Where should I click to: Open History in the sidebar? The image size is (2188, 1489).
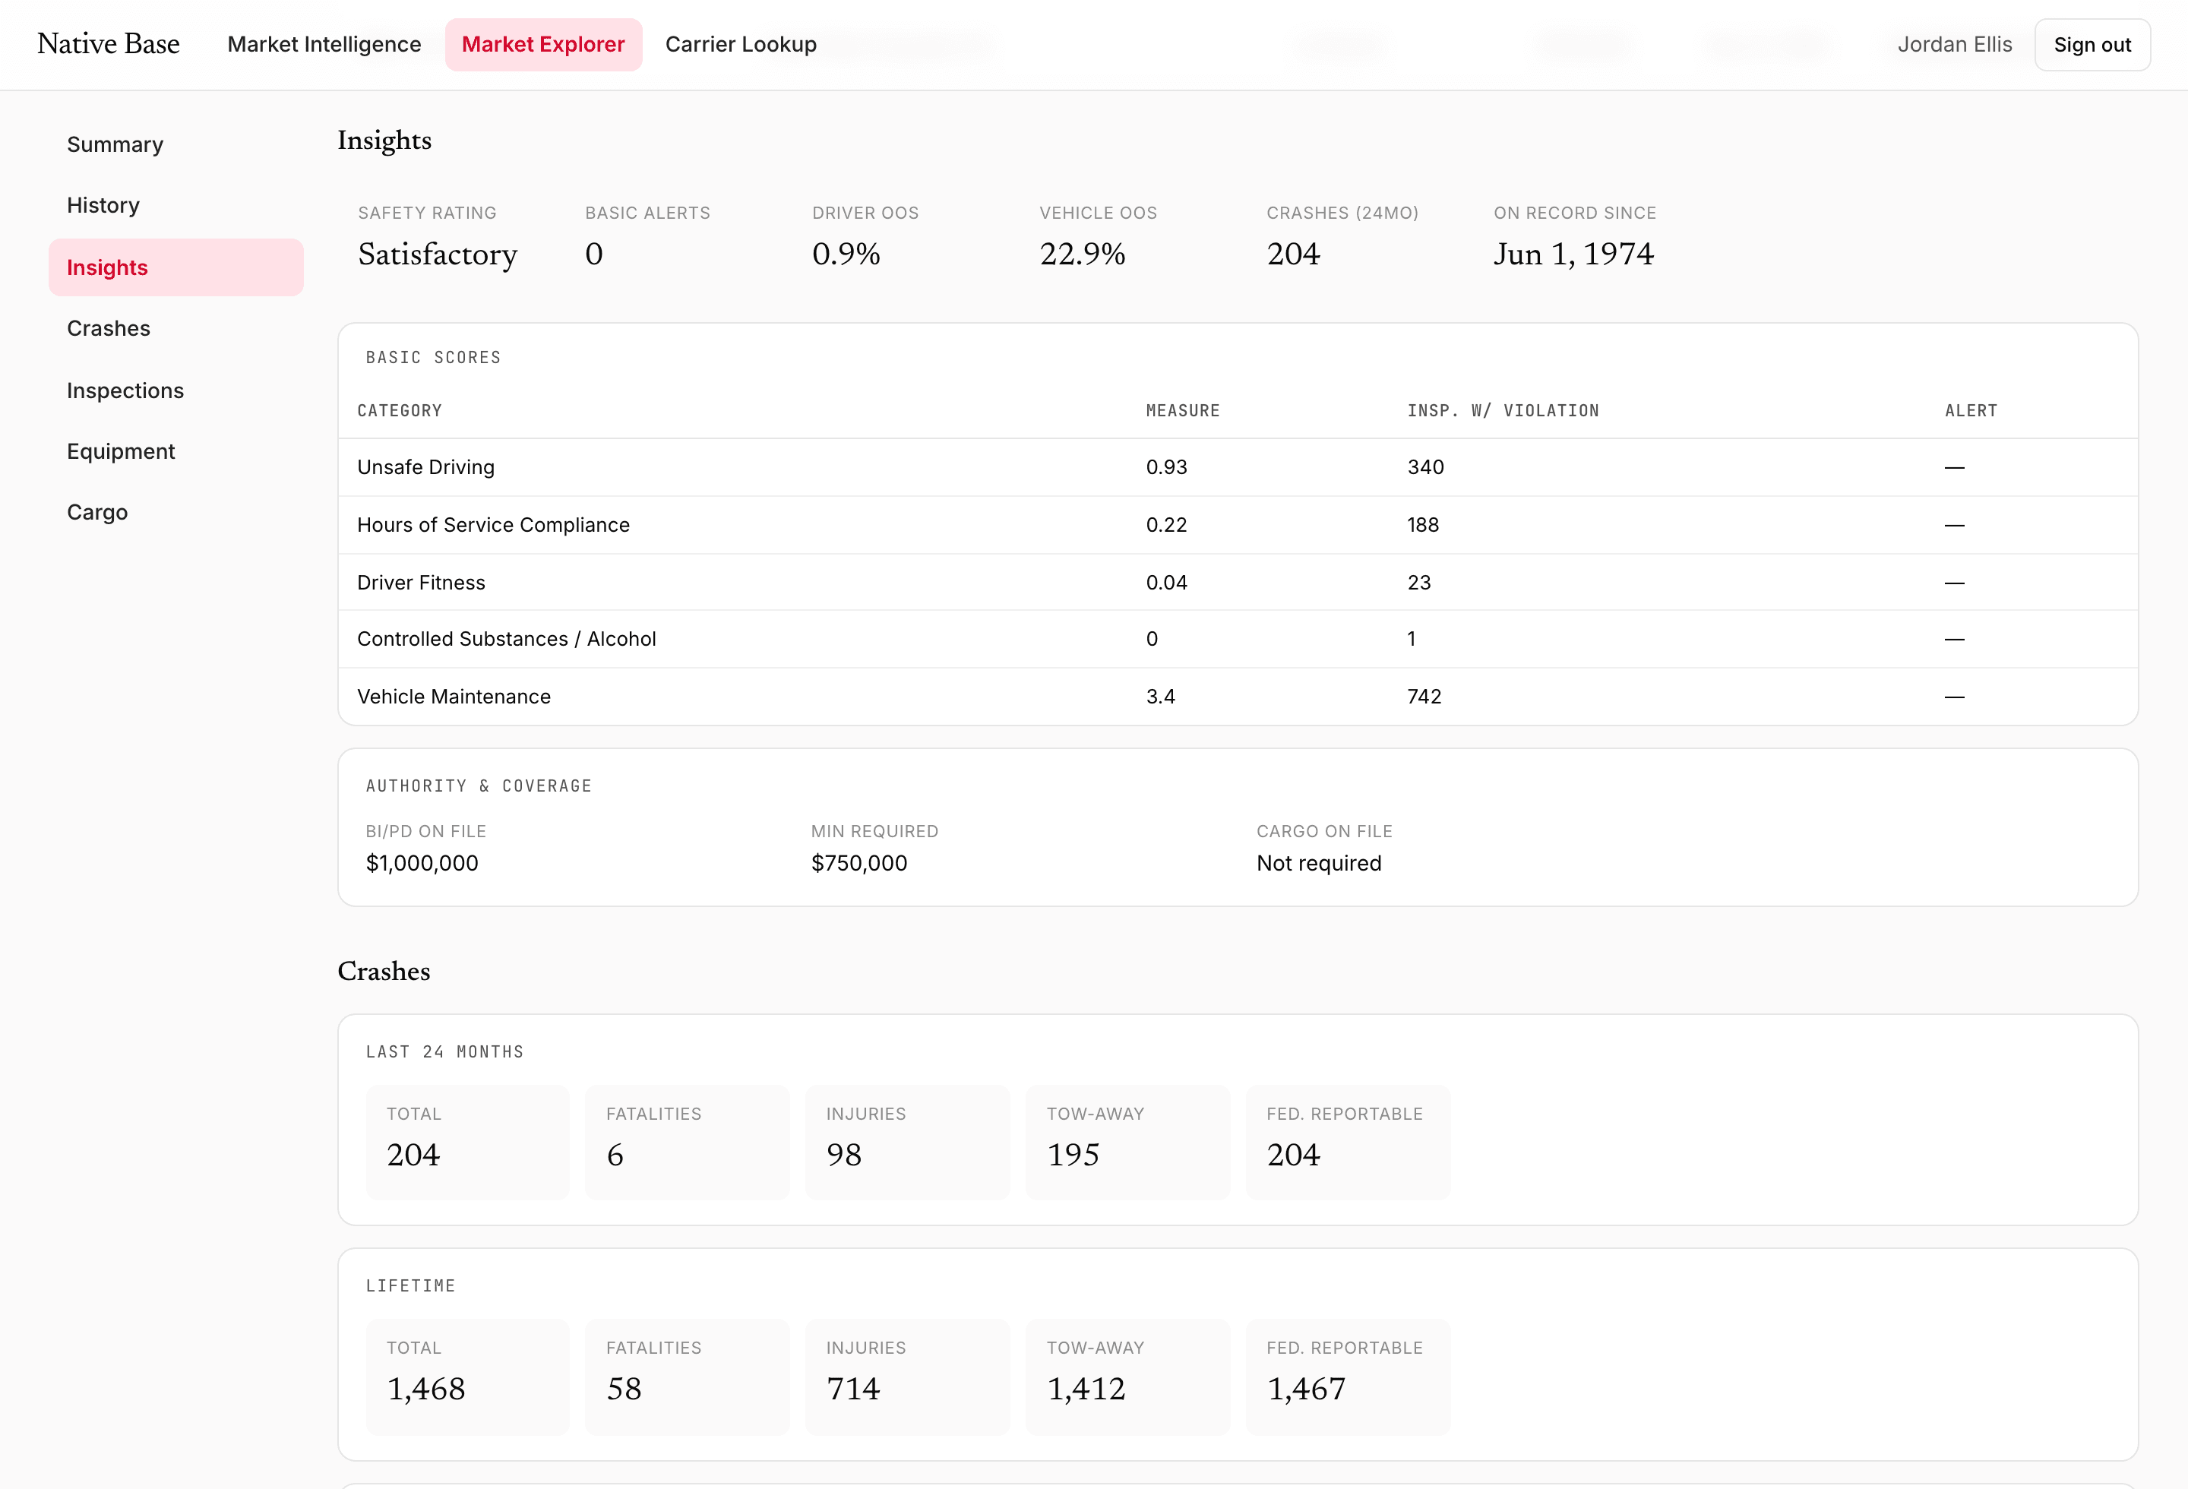click(175, 205)
